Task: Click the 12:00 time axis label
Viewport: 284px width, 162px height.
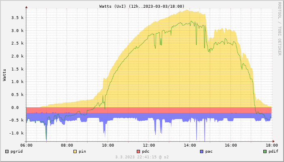Action: click(149, 145)
